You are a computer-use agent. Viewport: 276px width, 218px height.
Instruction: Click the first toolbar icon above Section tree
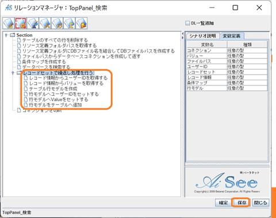pos(9,24)
